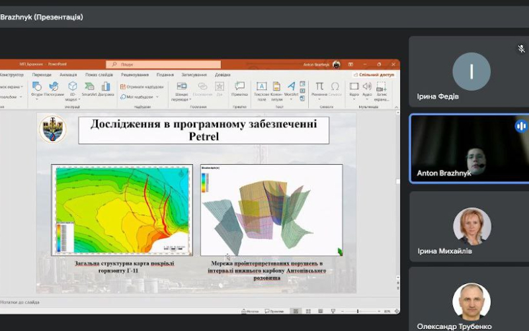Click the university logo on the slide
Screen dimensions: 529x331
point(52,128)
